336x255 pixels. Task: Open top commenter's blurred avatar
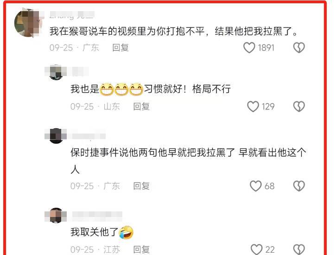(28, 23)
